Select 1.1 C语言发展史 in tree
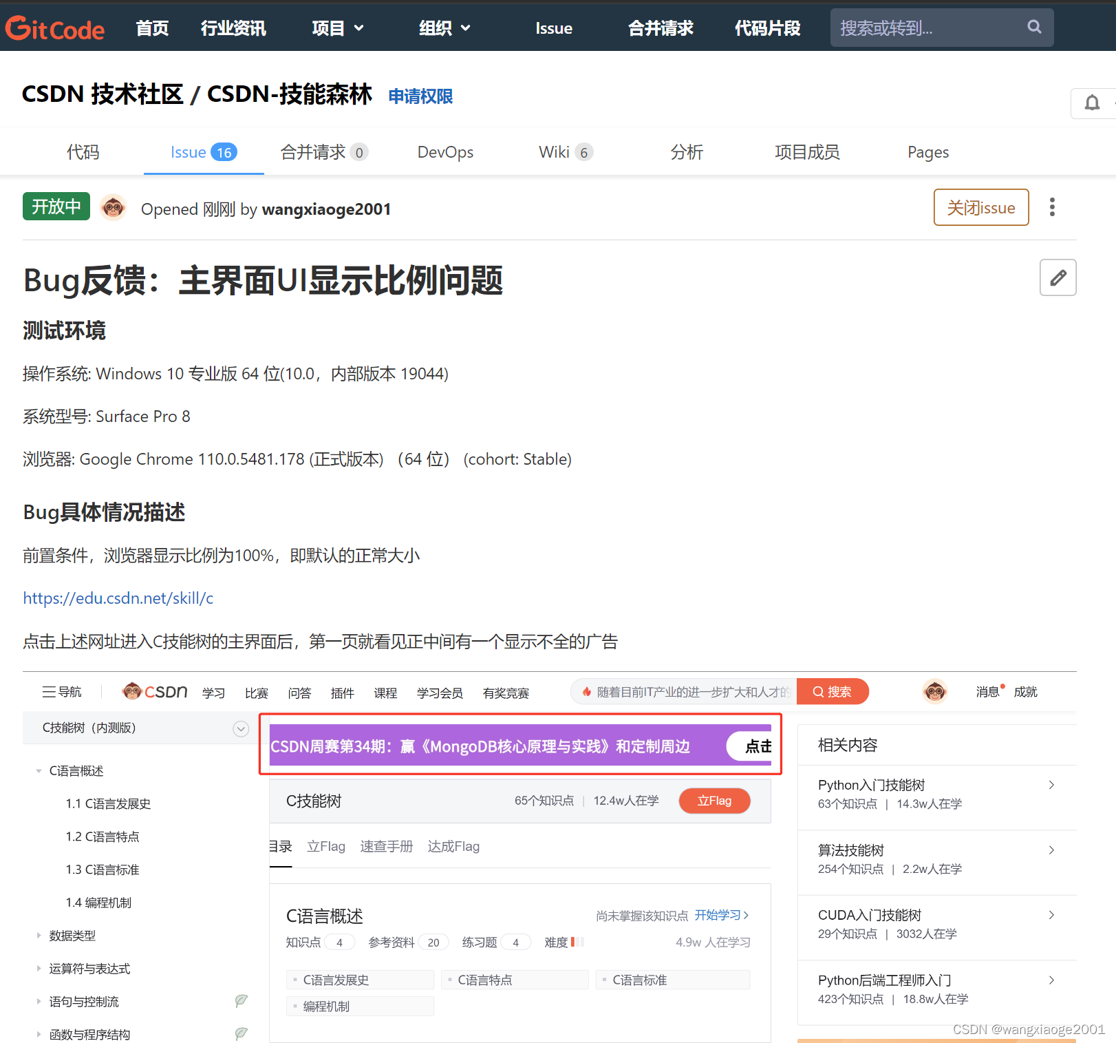This screenshot has height=1043, width=1116. pos(108,804)
